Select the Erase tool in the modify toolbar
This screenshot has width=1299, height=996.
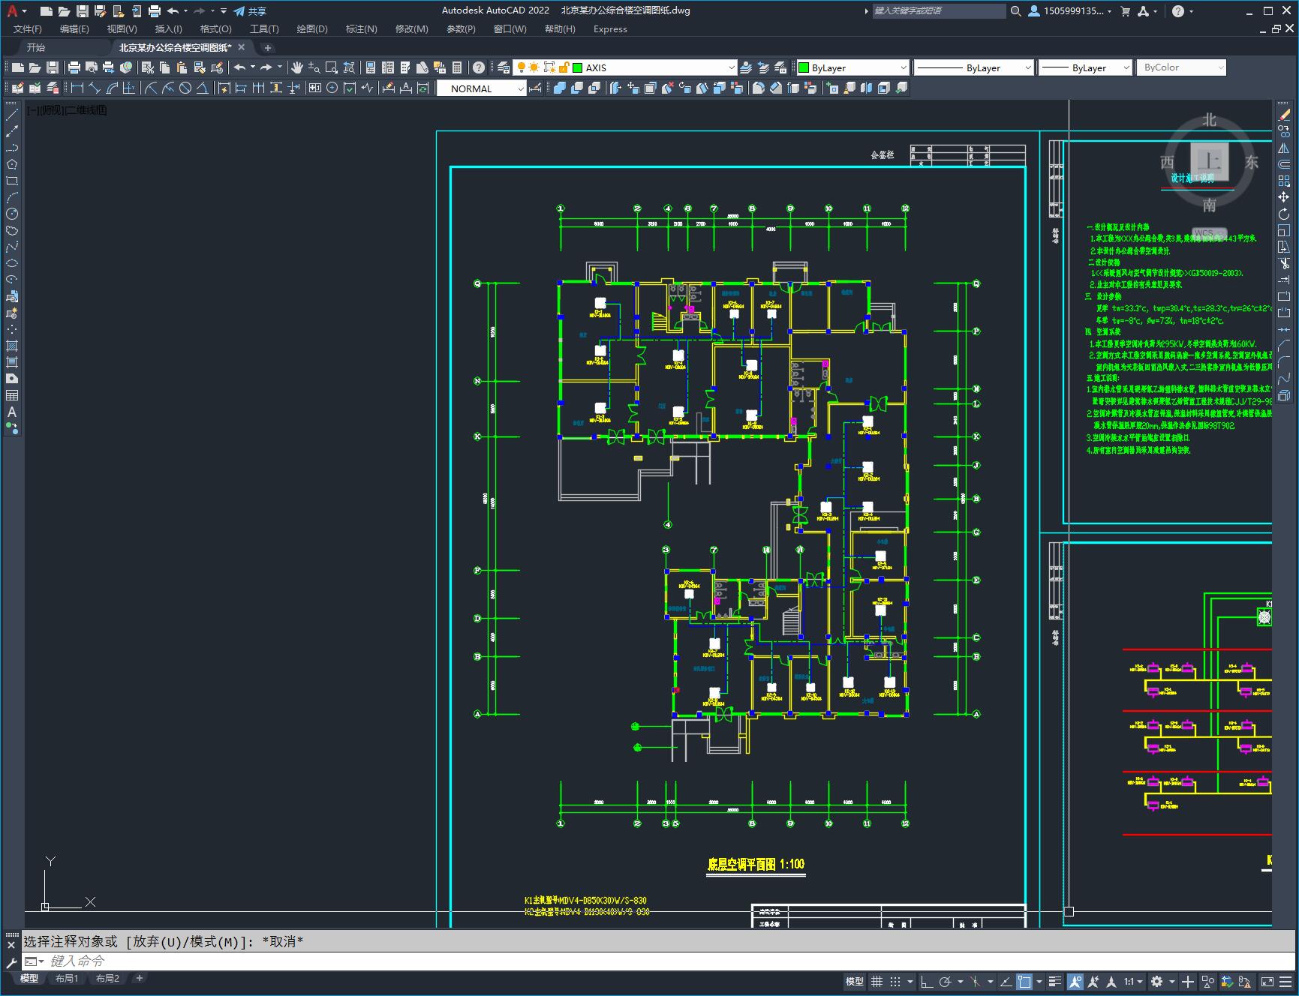pyautogui.click(x=1284, y=115)
